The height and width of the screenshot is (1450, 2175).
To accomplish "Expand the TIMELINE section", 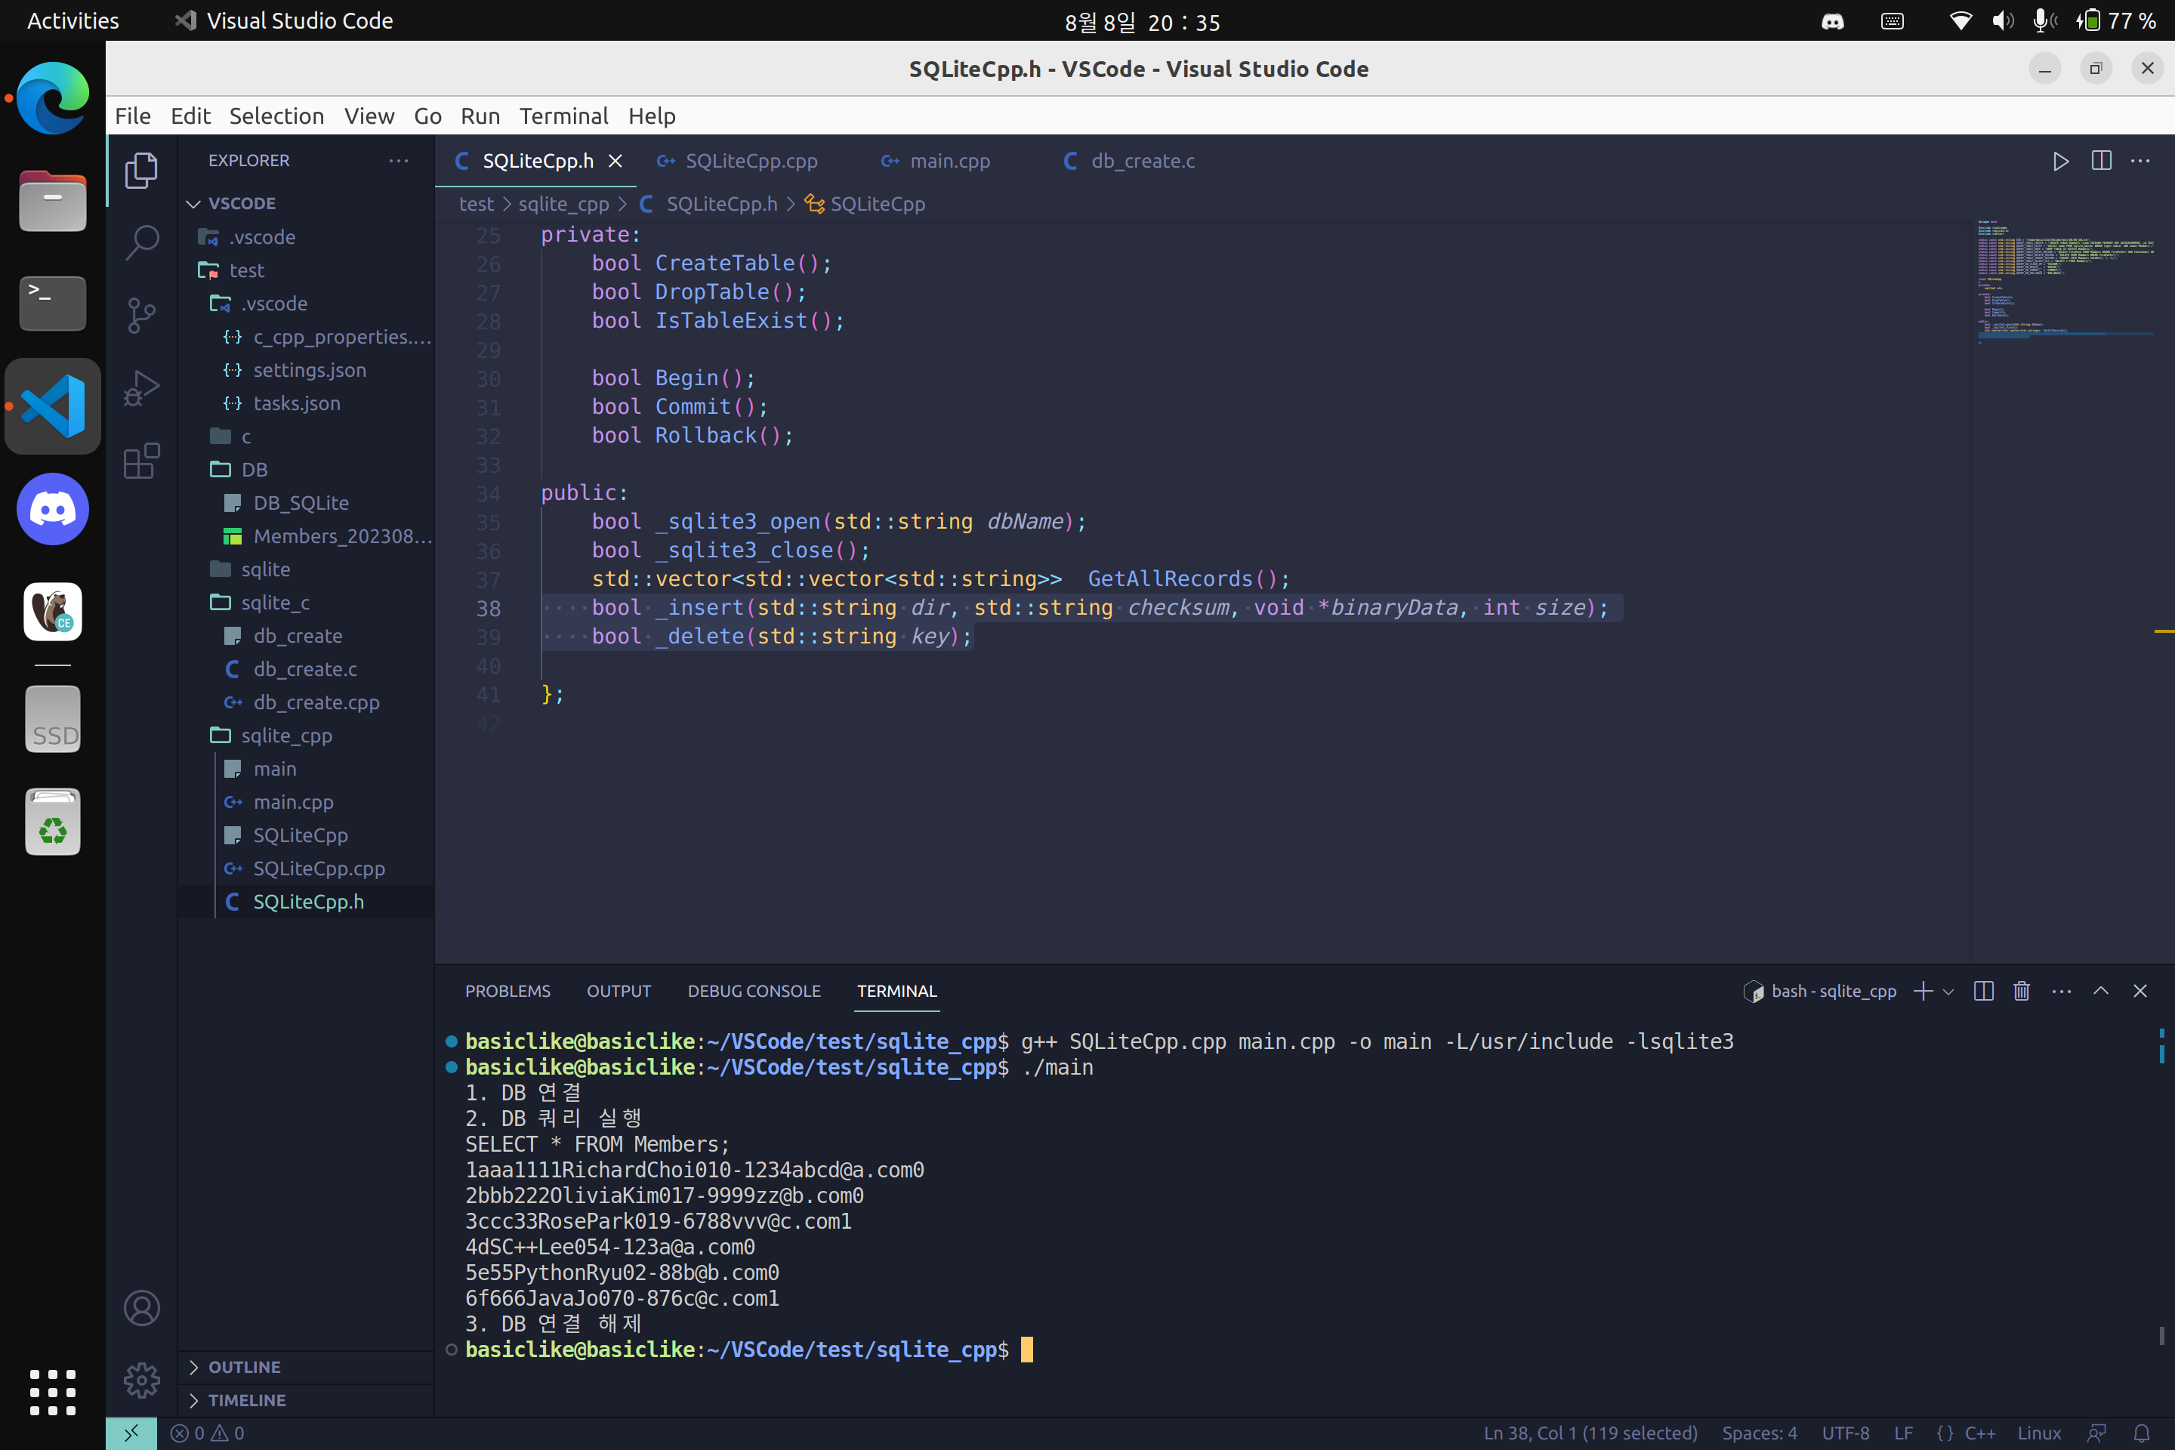I will pos(246,1400).
